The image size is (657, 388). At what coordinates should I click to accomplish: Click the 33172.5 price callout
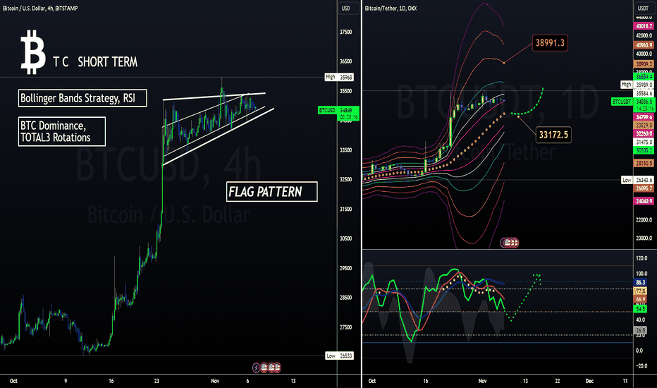[x=553, y=135]
